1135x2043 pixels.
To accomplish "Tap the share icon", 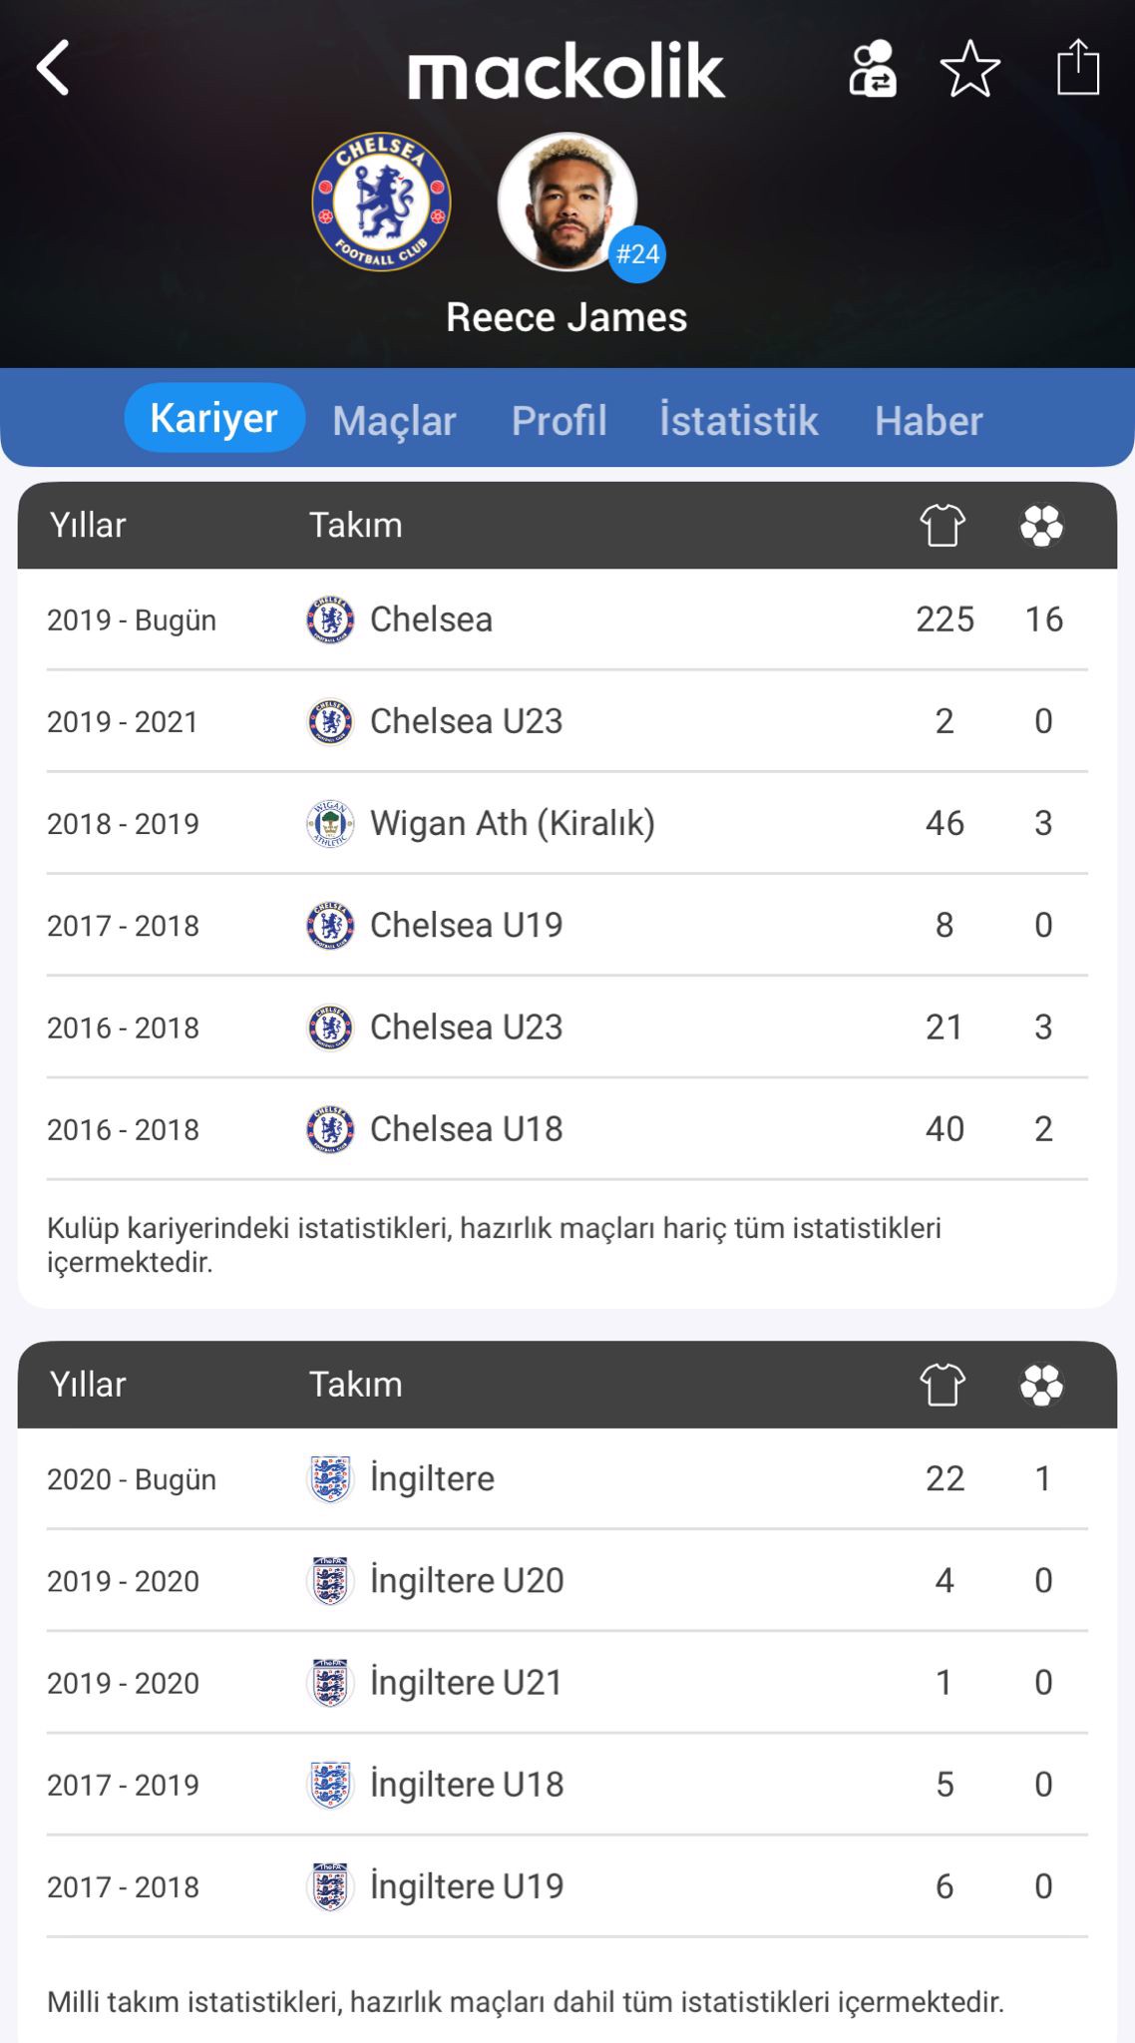I will (1077, 68).
